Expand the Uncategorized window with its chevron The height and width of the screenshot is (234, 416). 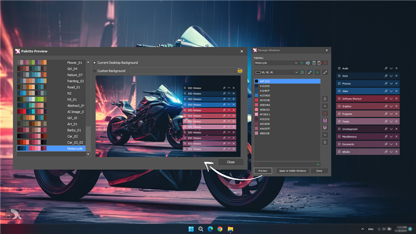tap(391, 129)
